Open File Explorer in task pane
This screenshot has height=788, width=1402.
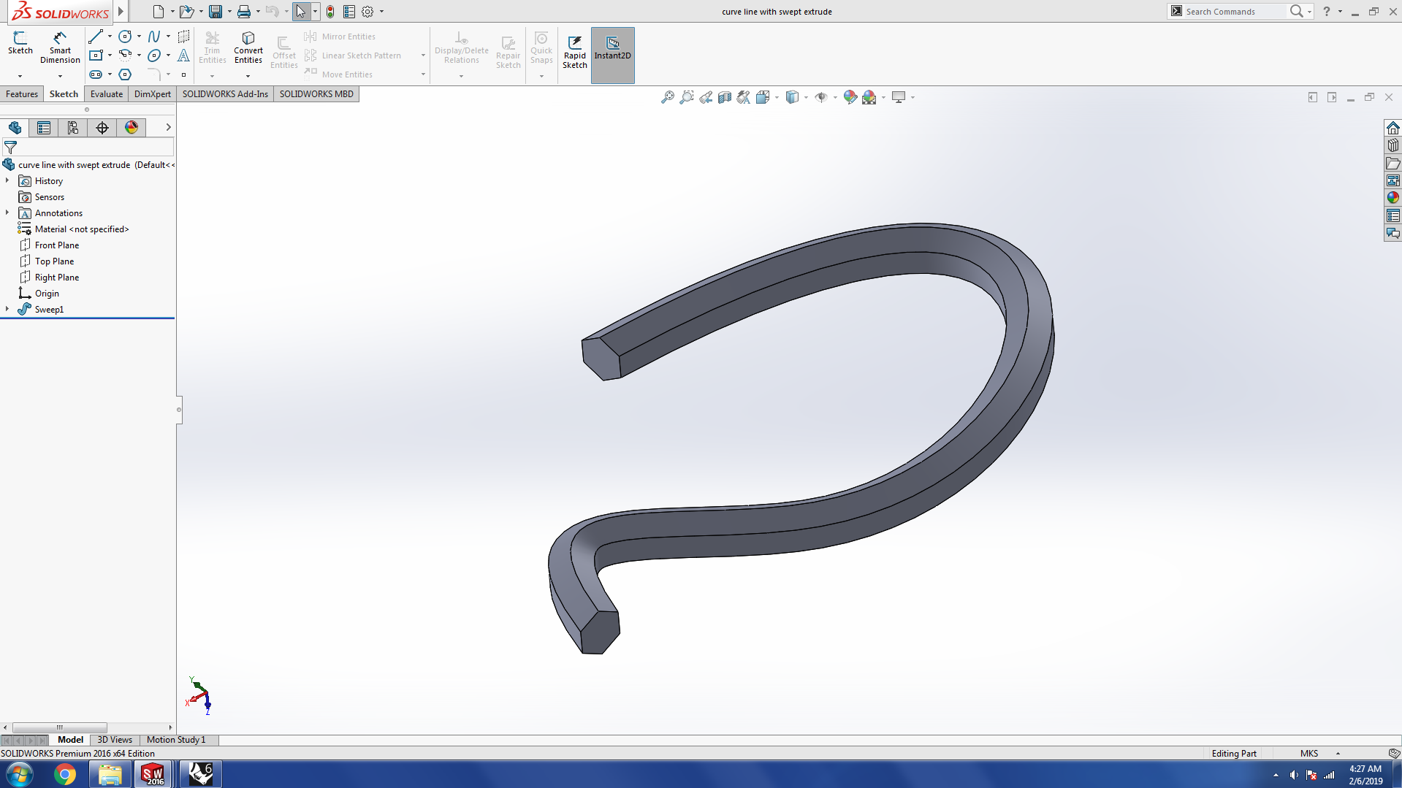(x=1393, y=163)
